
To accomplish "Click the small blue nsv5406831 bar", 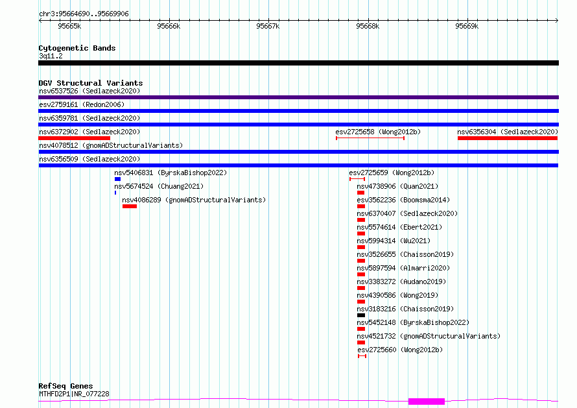I will click(x=118, y=179).
